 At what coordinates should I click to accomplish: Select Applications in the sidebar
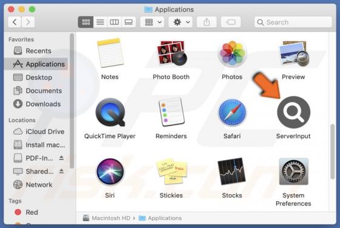36,64
